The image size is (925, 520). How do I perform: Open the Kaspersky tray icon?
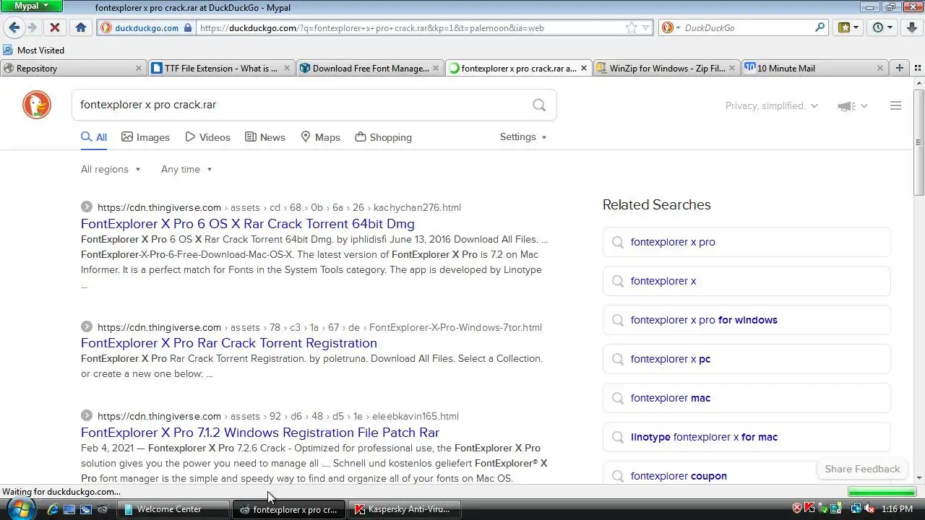pos(809,508)
